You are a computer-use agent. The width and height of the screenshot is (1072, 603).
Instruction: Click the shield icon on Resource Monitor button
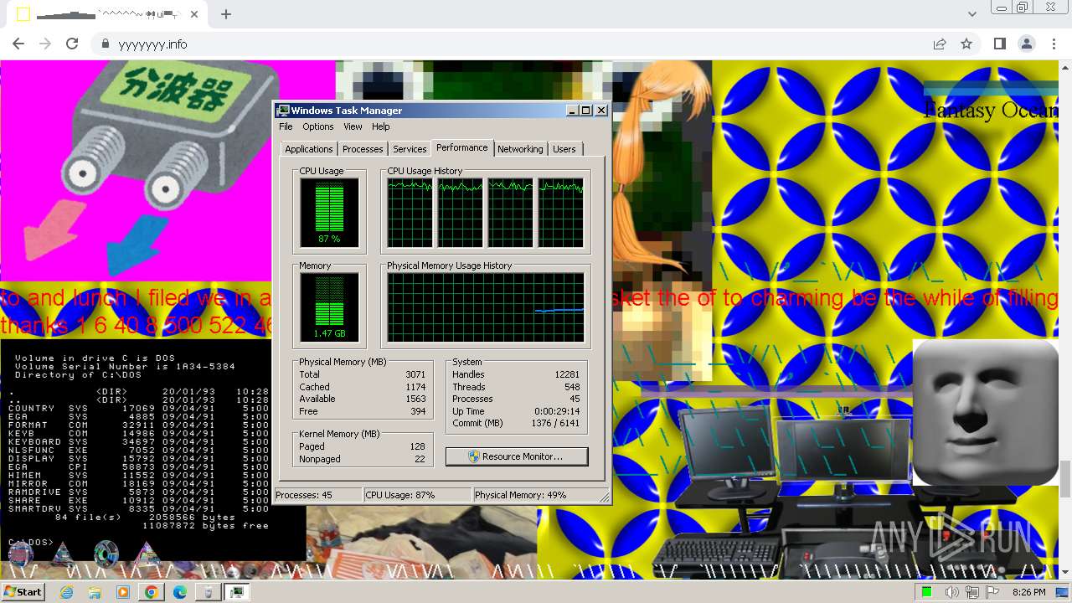(474, 456)
